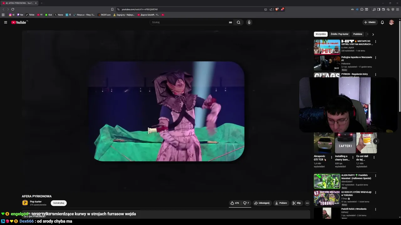The width and height of the screenshot is (401, 225).
Task: Open options menu for the 62 RZECZY video
Action: 375,192
